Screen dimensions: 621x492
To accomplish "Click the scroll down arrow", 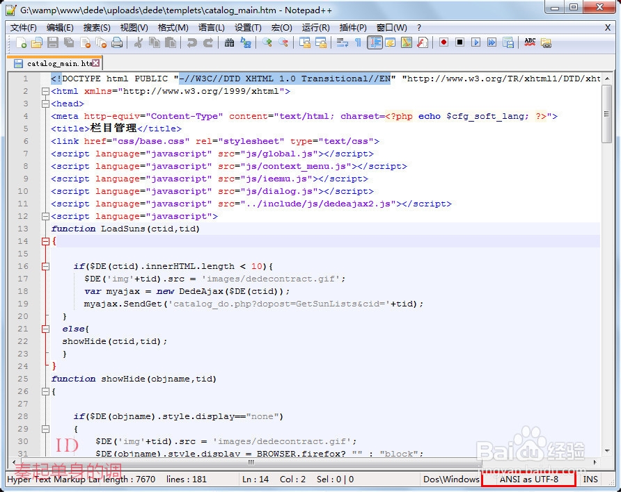I will (607, 451).
